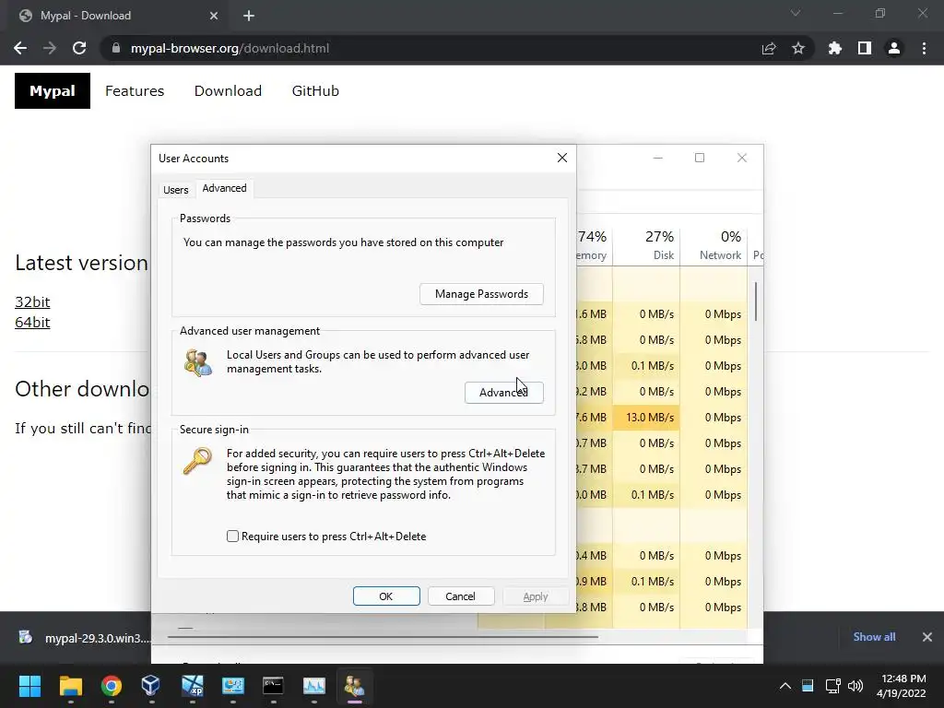This screenshot has width=944, height=708.
Task: Maximize the Task Manager window
Action: (700, 158)
